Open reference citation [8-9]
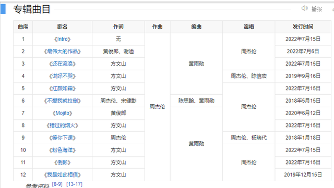 pyautogui.click(x=57, y=184)
